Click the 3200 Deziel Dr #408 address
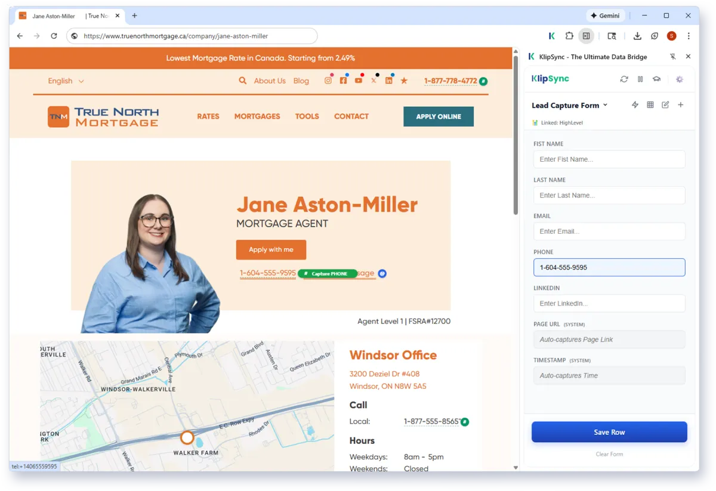Viewport: 716px width, 491px height. (x=384, y=373)
